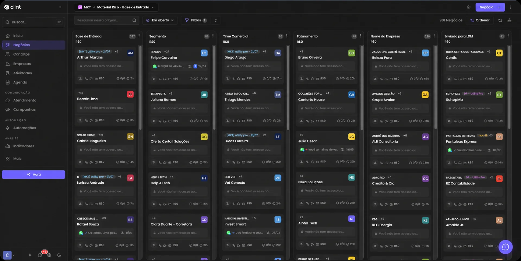Open the Faturamento column three-dot menu
The width and height of the screenshot is (521, 261).
point(360,36)
